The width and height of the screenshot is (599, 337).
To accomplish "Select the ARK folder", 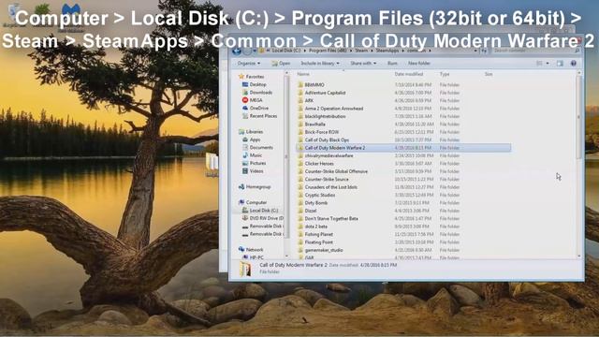I will [306, 100].
